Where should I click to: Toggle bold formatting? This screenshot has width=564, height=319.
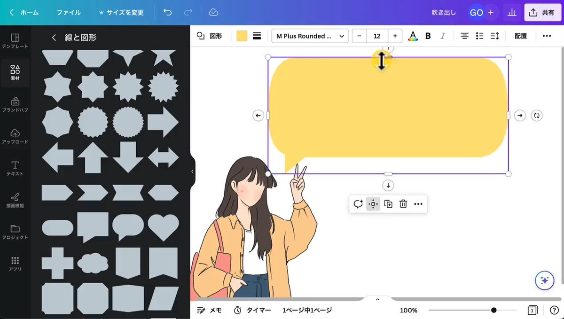[x=428, y=36]
